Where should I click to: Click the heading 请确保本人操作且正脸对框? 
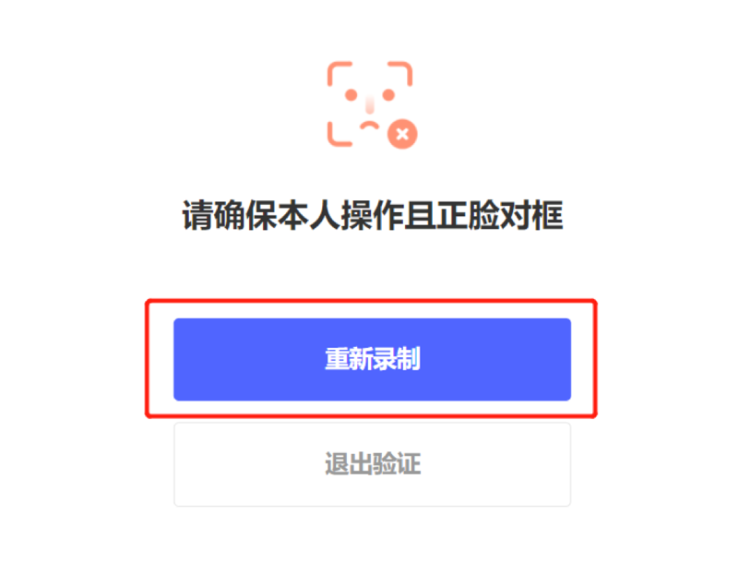(x=373, y=215)
